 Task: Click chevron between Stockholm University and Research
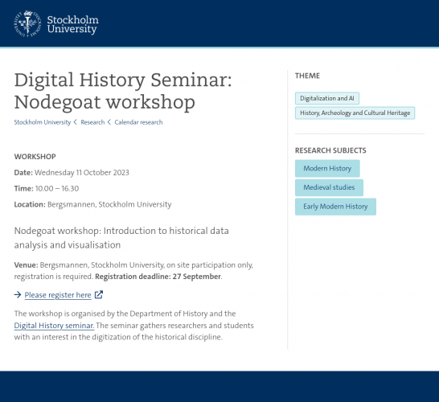[x=76, y=122]
